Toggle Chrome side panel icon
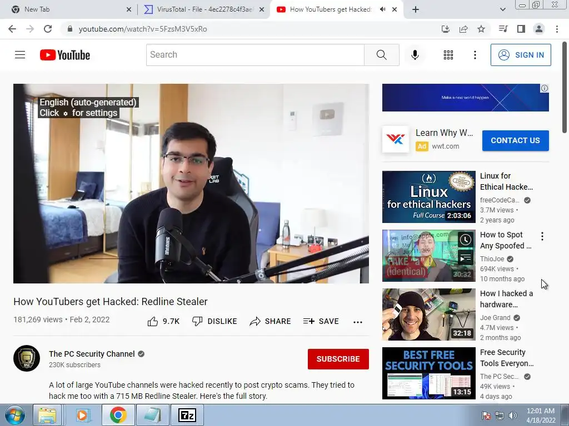 click(521, 29)
